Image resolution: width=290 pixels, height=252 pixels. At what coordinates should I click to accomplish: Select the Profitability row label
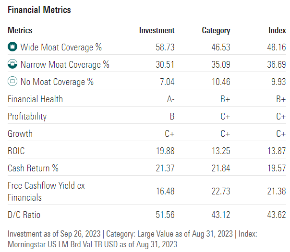[27, 116]
